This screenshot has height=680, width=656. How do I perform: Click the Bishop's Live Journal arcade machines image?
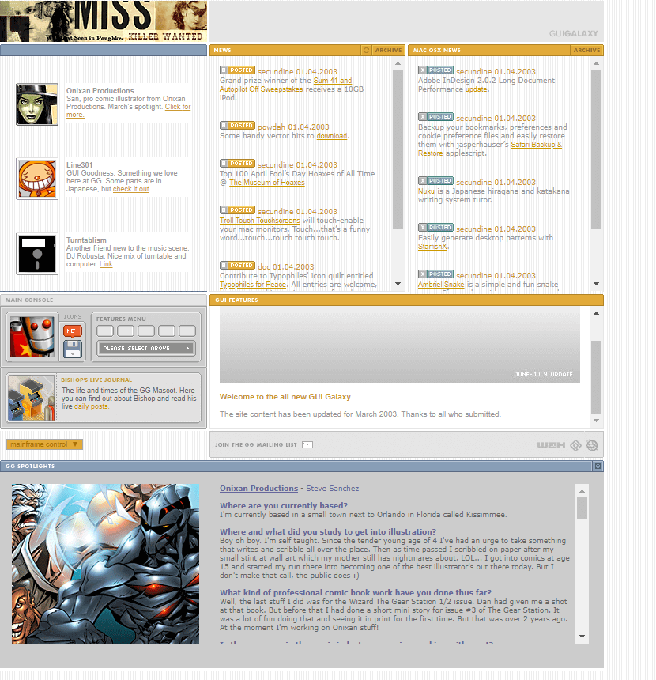31,398
